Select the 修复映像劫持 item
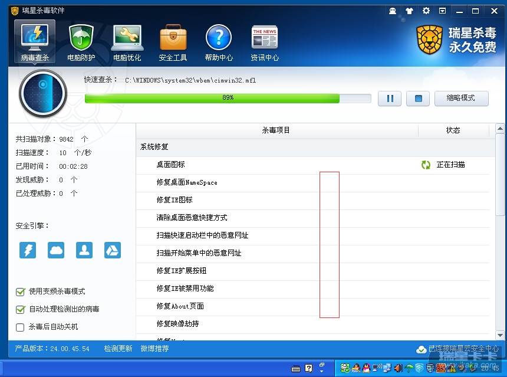 coord(312,324)
